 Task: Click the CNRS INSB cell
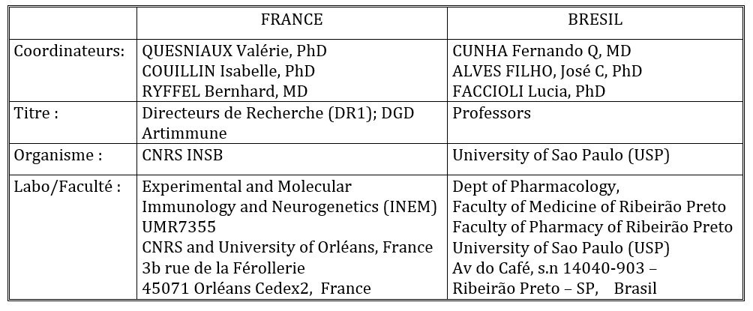pyautogui.click(x=182, y=156)
